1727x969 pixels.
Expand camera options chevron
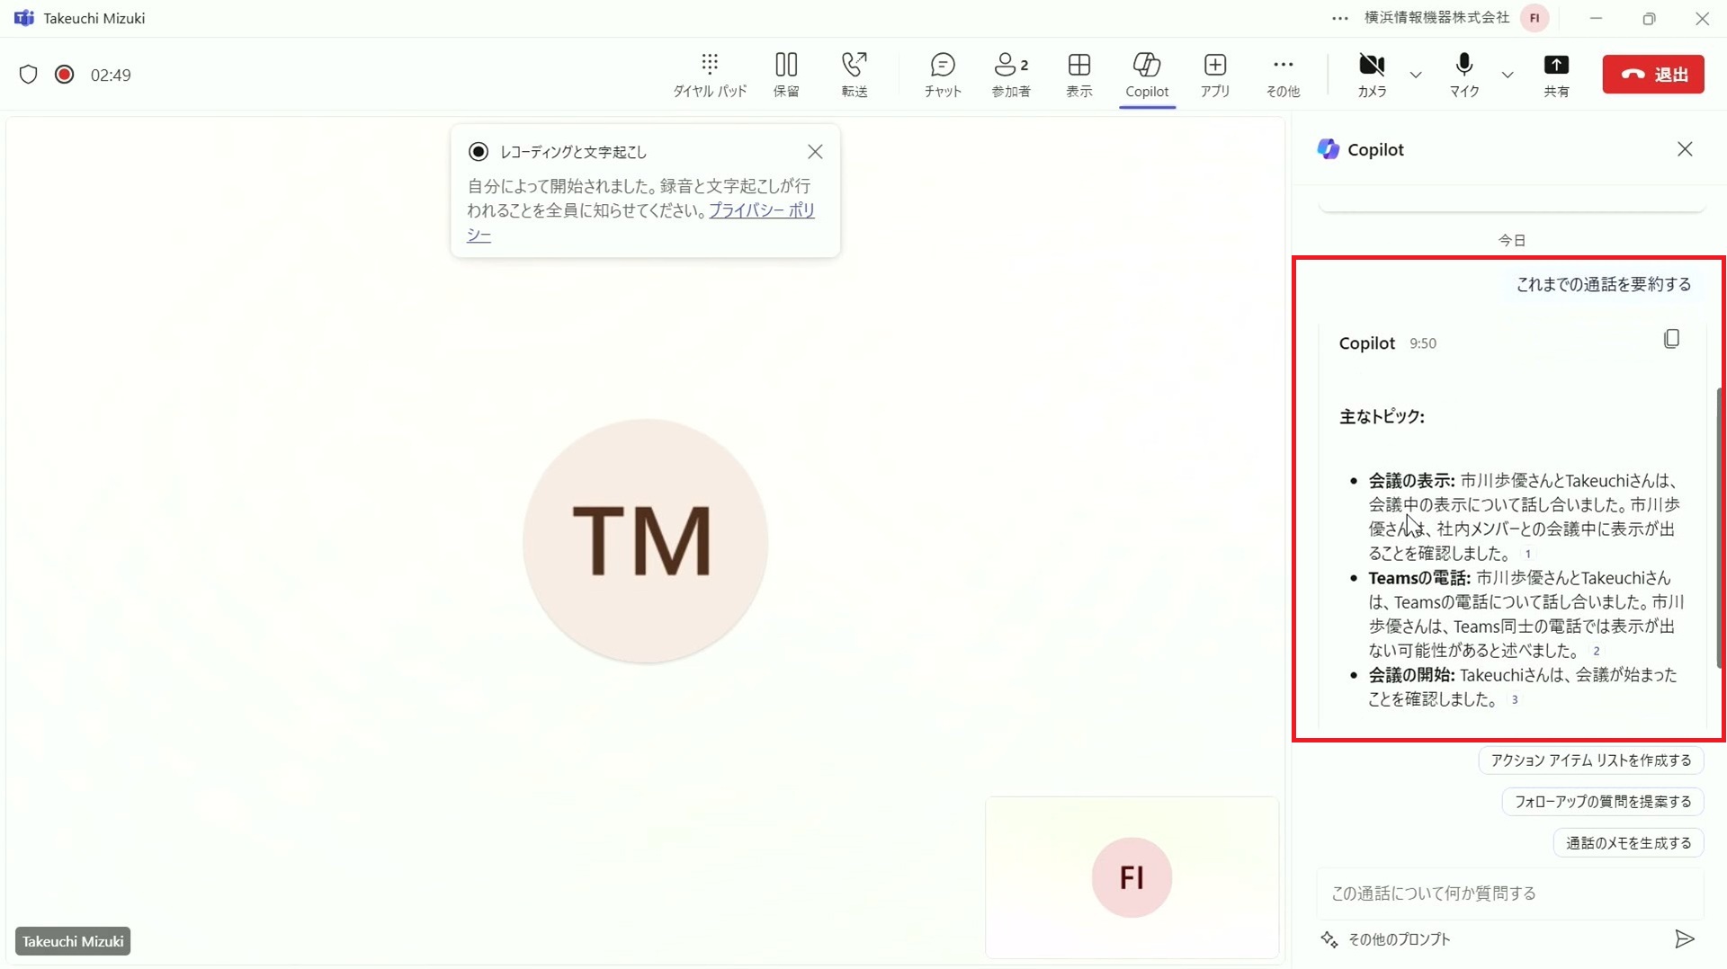click(x=1416, y=75)
